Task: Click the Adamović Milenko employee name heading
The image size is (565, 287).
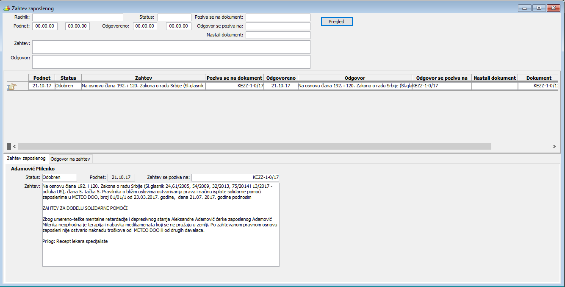Action: [33, 169]
